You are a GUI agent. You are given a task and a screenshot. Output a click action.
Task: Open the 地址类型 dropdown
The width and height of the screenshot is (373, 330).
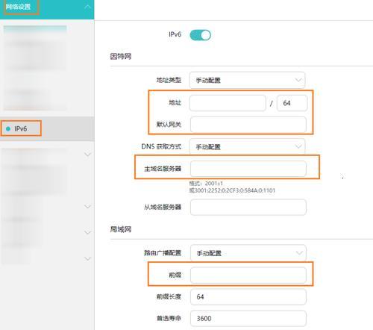tap(247, 80)
